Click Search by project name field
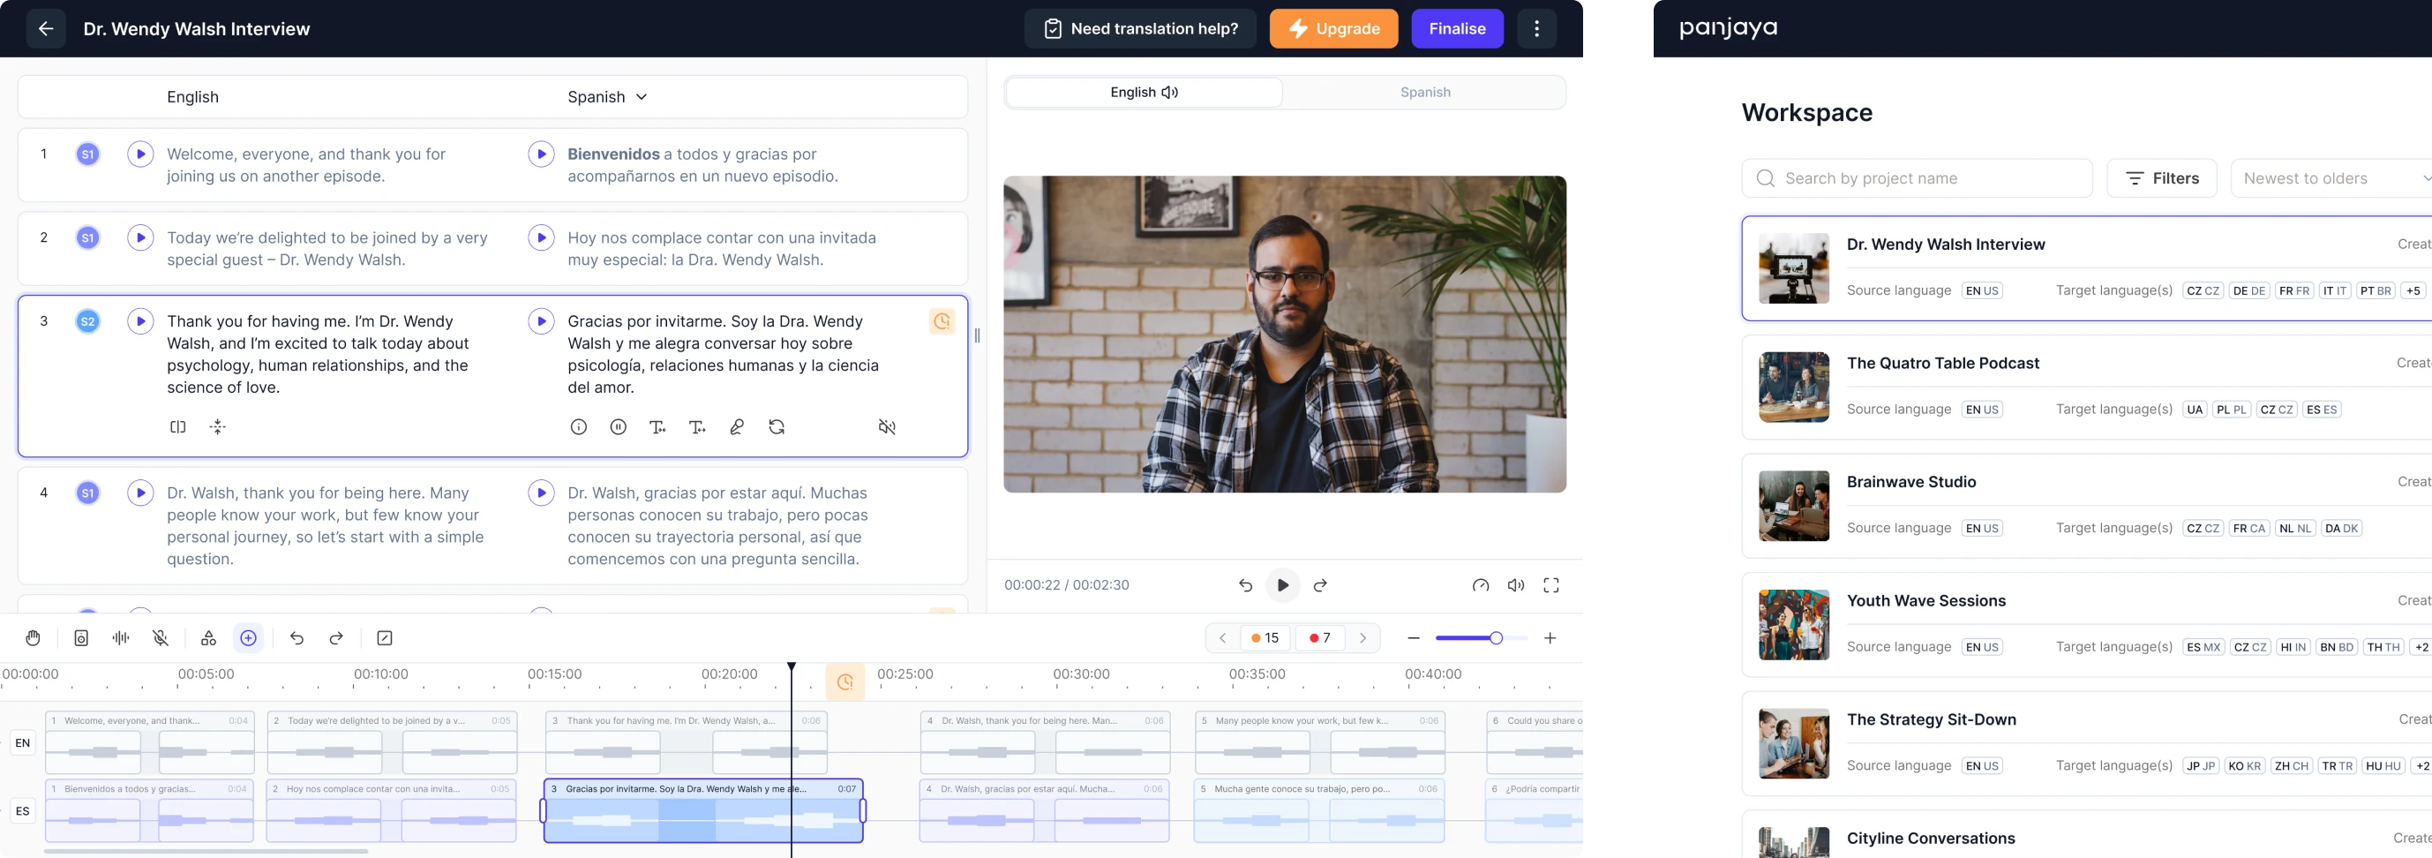Screen dimensions: 2432x858 click(x=1917, y=178)
